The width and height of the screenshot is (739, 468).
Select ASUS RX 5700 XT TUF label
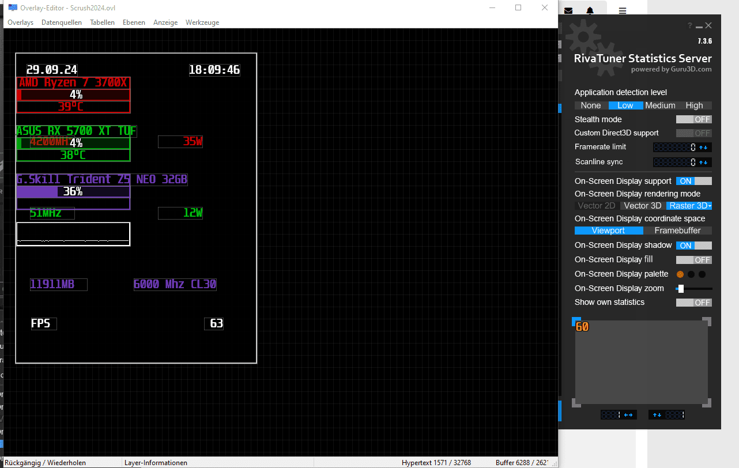coord(77,131)
